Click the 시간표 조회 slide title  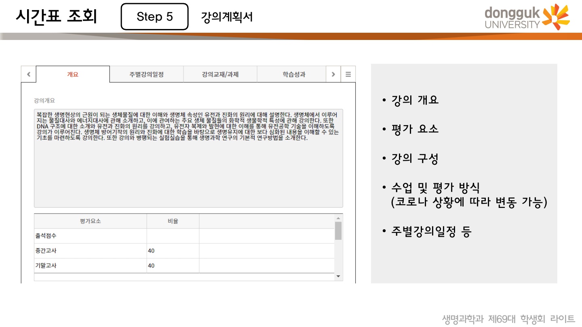click(x=57, y=16)
